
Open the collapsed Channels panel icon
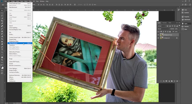tap(183, 26)
